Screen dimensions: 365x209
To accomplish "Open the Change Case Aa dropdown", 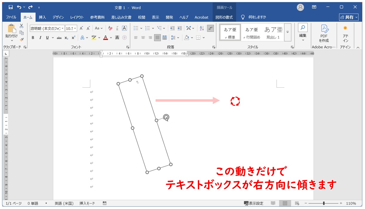I will (99, 28).
